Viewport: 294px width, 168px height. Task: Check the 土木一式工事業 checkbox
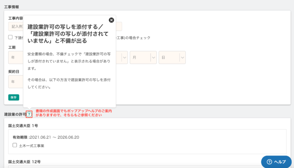[15, 145]
